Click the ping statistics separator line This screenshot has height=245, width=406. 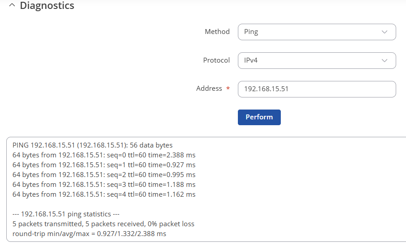pyautogui.click(x=66, y=214)
